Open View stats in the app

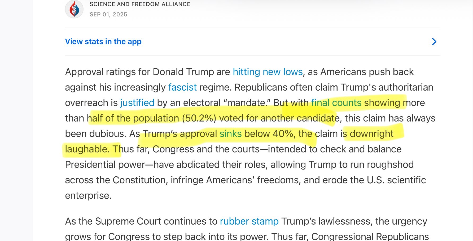(103, 42)
